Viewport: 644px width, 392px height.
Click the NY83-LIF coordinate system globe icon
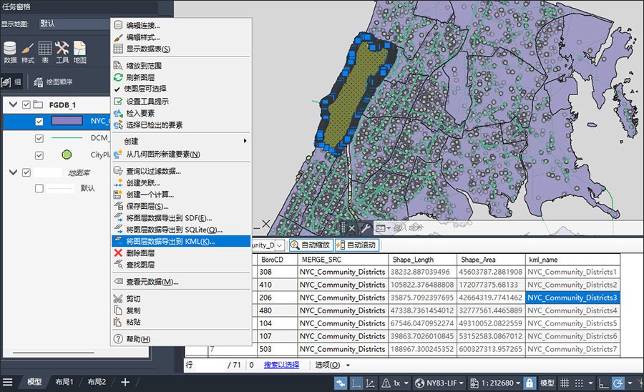(x=419, y=383)
